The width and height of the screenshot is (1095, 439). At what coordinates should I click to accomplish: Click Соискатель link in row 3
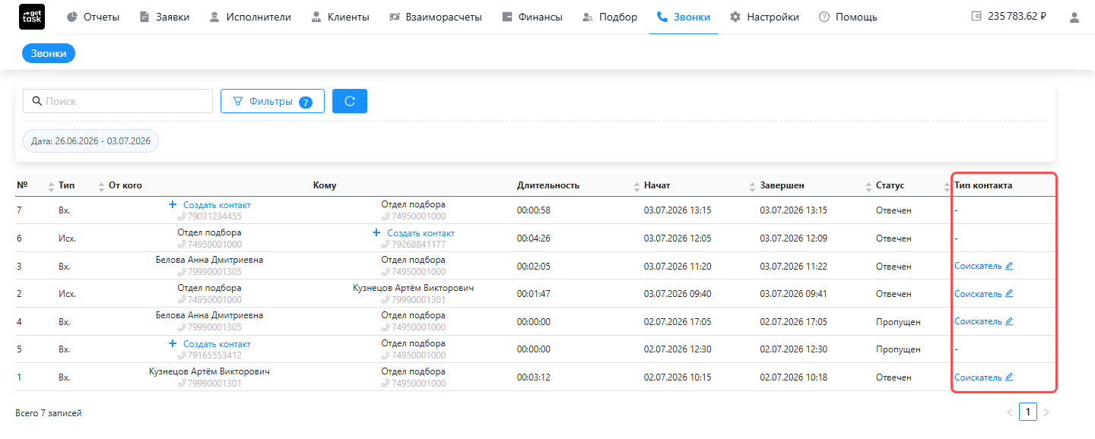(978, 266)
